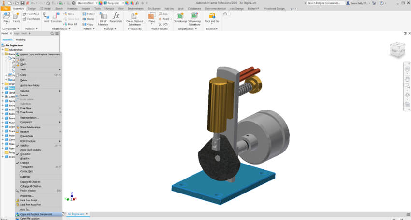
Task: Click the Free Rotate button in ribbon
Action: (31, 19)
